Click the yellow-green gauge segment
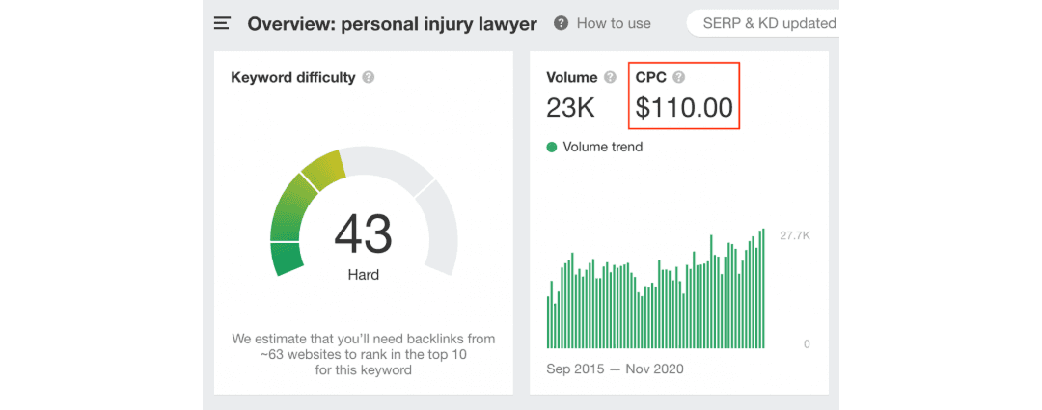The image size is (1042, 410). pyautogui.click(x=324, y=169)
